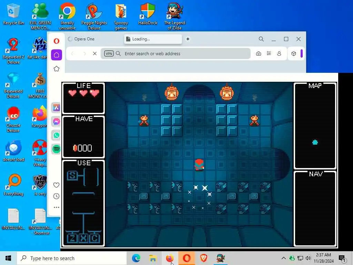
Task: Launch the HalloDock shortcut
Action: (148, 14)
